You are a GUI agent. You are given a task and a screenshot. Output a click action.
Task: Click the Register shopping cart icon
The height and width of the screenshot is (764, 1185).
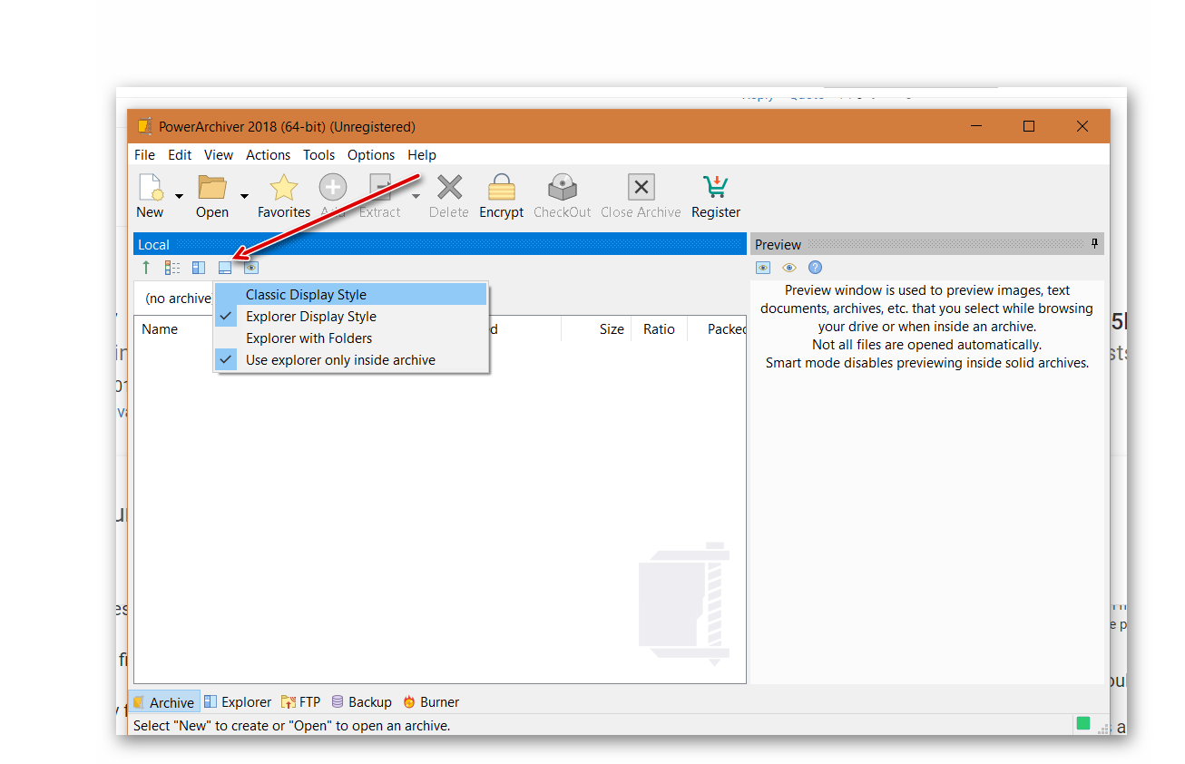pyautogui.click(x=716, y=188)
